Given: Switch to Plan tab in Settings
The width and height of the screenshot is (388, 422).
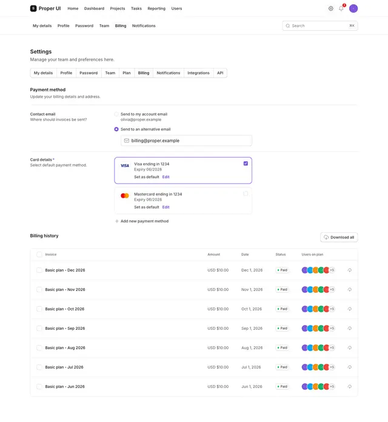Looking at the screenshot, I should (x=127, y=73).
